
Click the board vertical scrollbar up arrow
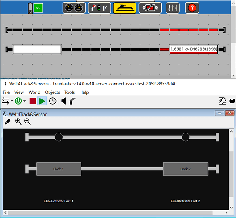coord(232,131)
